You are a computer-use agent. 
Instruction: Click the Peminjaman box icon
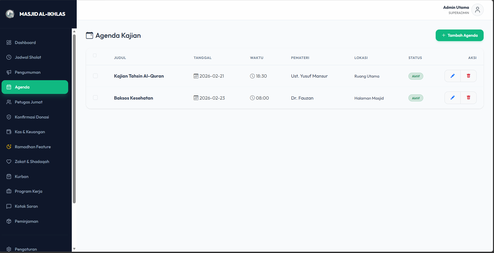[9, 221]
